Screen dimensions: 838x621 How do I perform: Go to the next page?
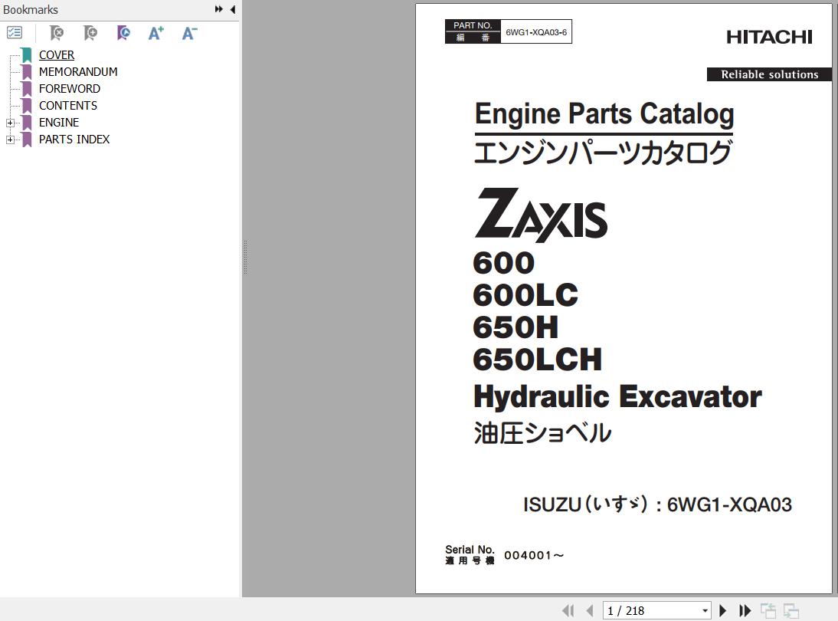click(x=722, y=610)
